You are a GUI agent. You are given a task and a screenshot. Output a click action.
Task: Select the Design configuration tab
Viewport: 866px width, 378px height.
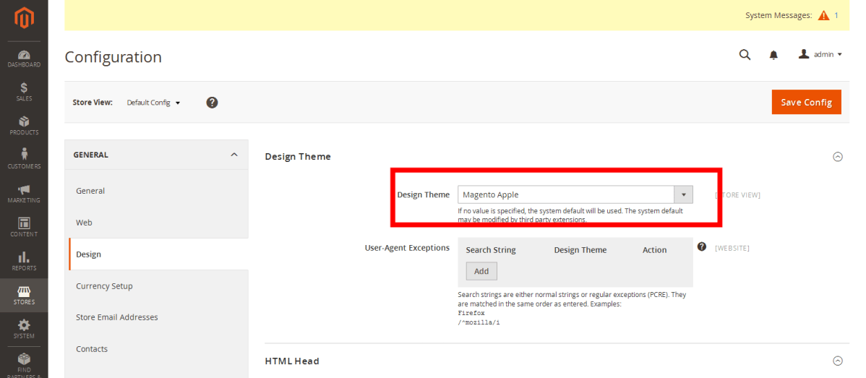(158, 254)
